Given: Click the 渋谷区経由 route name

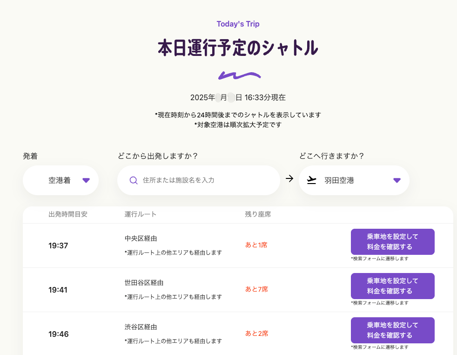Looking at the screenshot, I should pos(141,328).
